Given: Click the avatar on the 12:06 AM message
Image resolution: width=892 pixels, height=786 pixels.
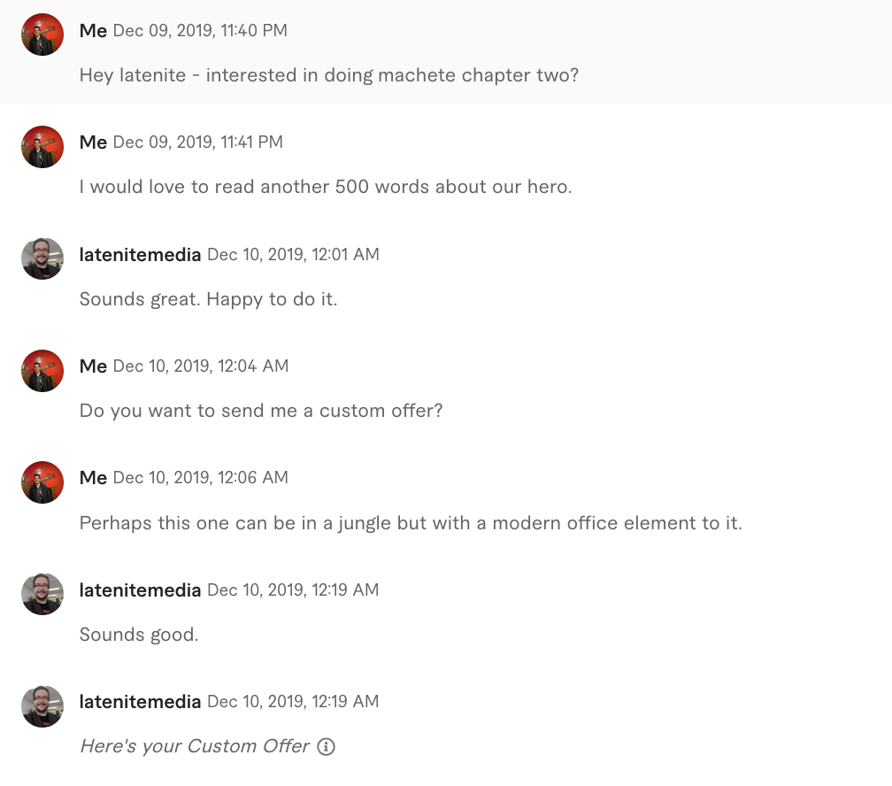Looking at the screenshot, I should pos(42,482).
